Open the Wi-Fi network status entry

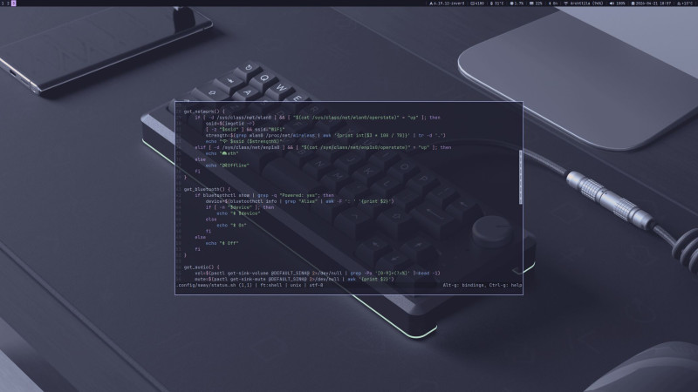(584, 3)
